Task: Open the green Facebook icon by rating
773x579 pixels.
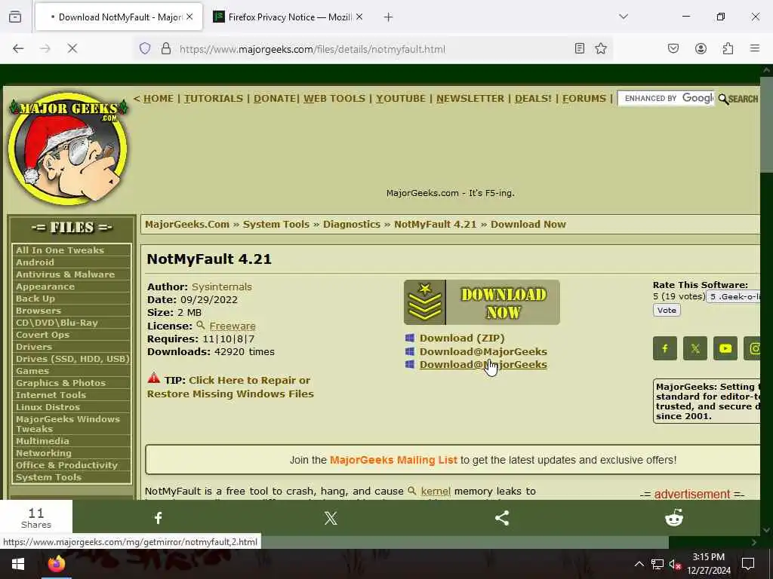Action: [664, 348]
